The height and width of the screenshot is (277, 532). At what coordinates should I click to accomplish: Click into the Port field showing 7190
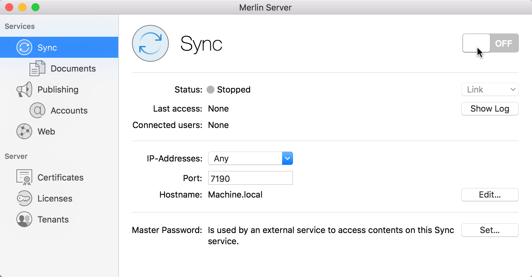(x=251, y=178)
